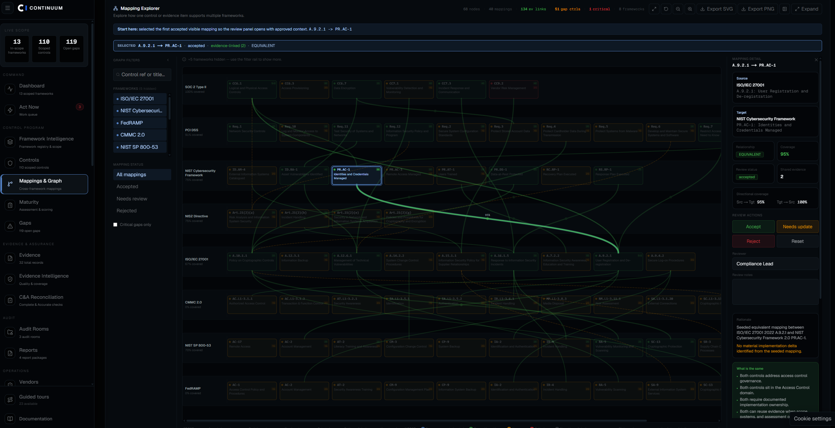Click the Review notes text area
Screen dimensions: 835x428
coord(775,292)
